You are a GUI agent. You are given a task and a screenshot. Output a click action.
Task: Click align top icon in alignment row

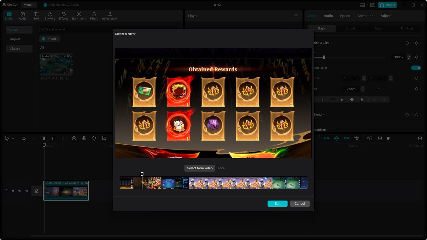point(342,100)
